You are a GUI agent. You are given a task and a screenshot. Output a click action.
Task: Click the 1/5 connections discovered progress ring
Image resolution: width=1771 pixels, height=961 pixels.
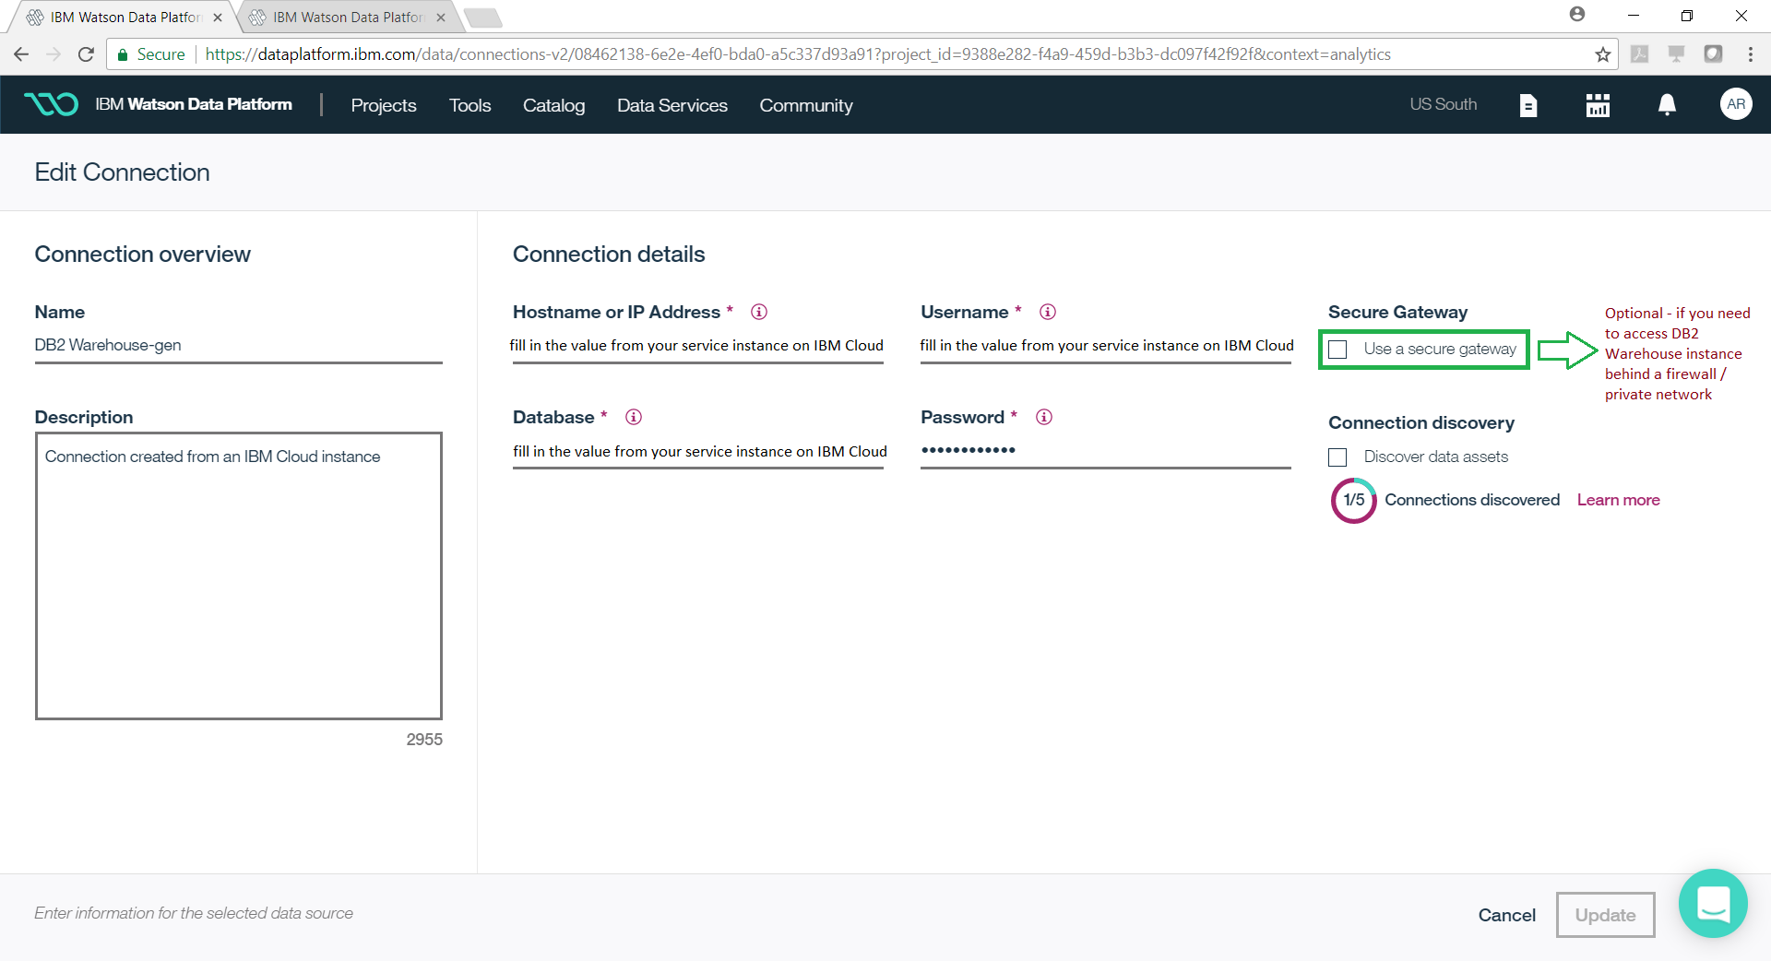coord(1353,500)
